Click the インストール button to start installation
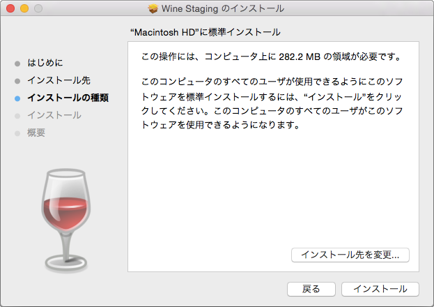This screenshot has height=307, width=434. click(x=380, y=290)
